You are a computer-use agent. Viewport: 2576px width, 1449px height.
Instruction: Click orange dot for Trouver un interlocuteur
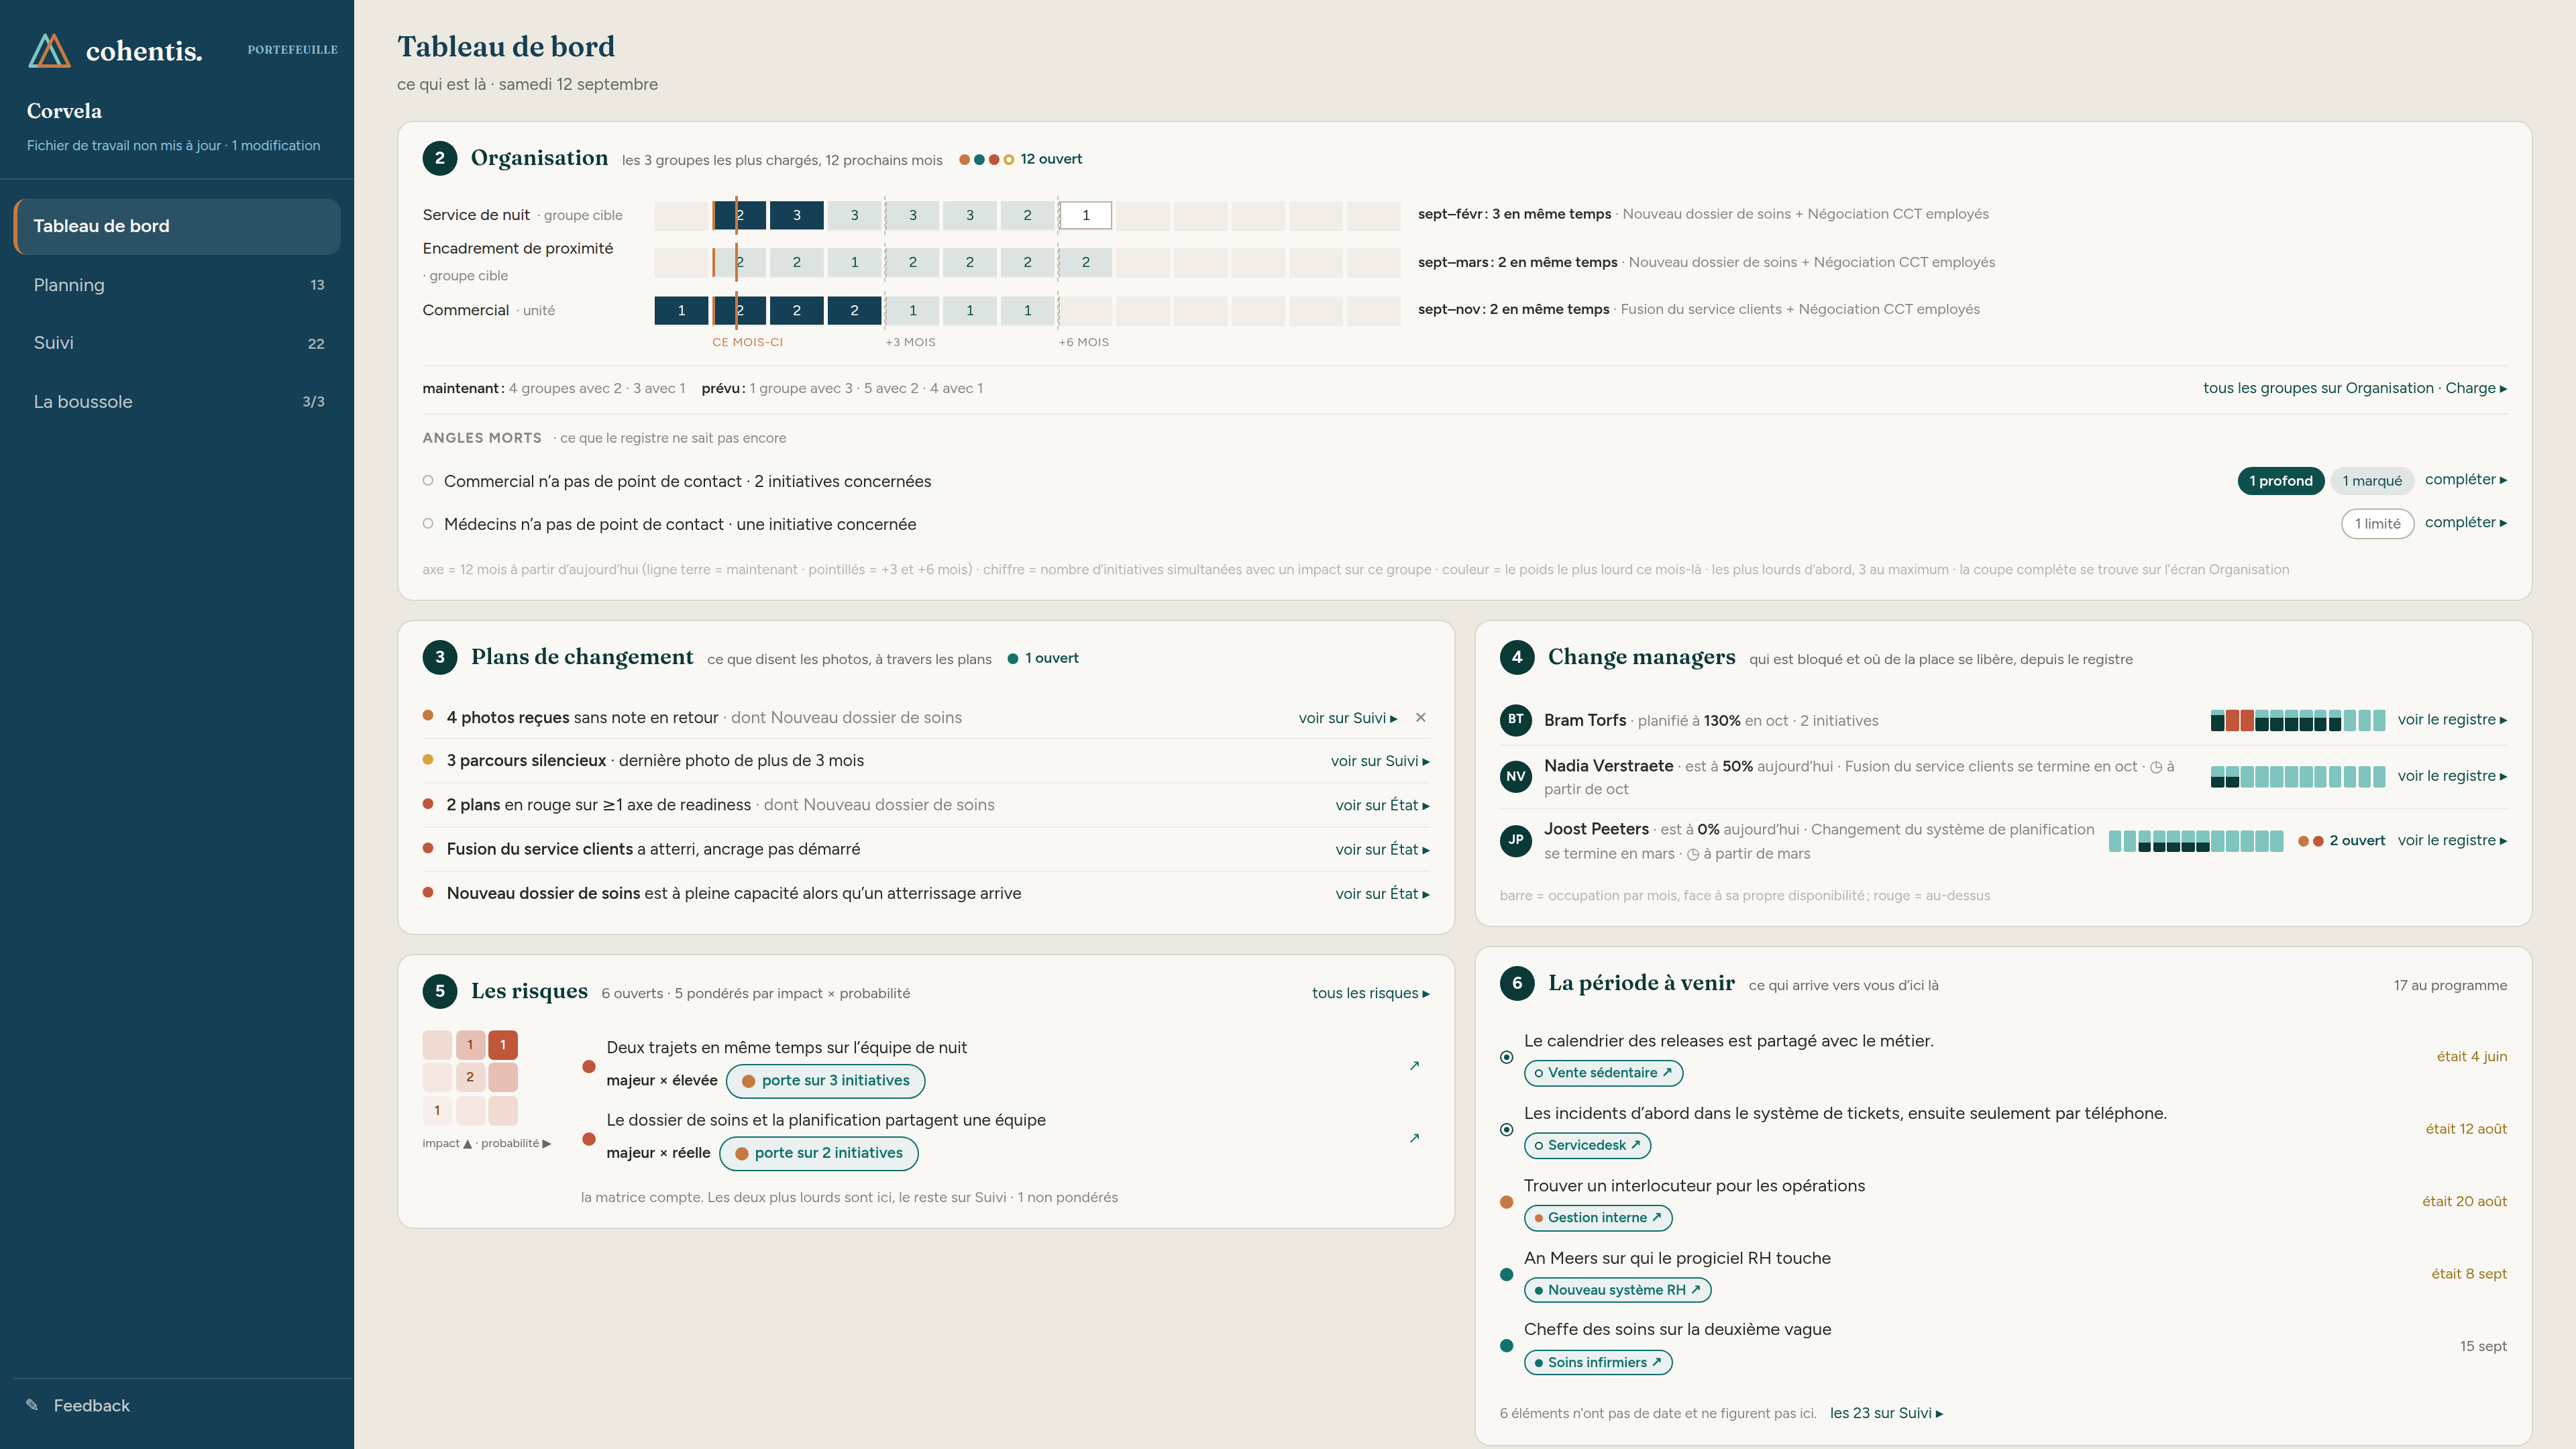click(1506, 1202)
